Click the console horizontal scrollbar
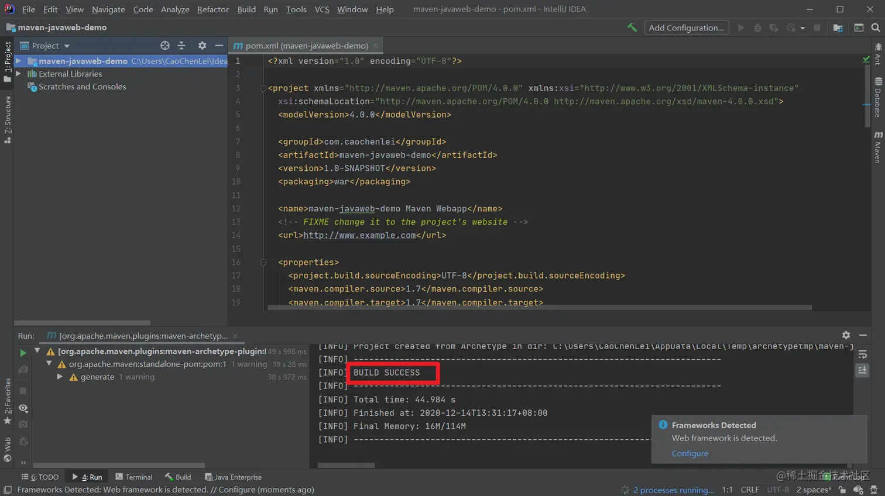 (346, 466)
